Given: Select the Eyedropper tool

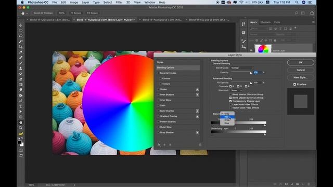Looking at the screenshot, I should point(21,52).
